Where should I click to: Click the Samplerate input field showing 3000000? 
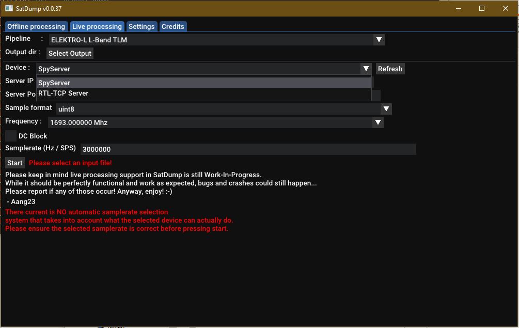pos(248,149)
